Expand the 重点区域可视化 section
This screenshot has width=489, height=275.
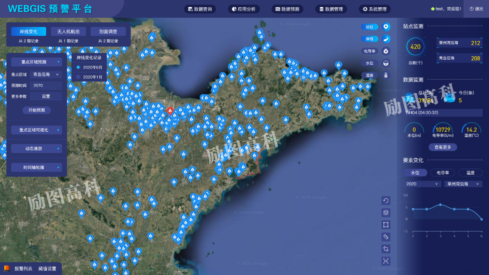pos(36,130)
